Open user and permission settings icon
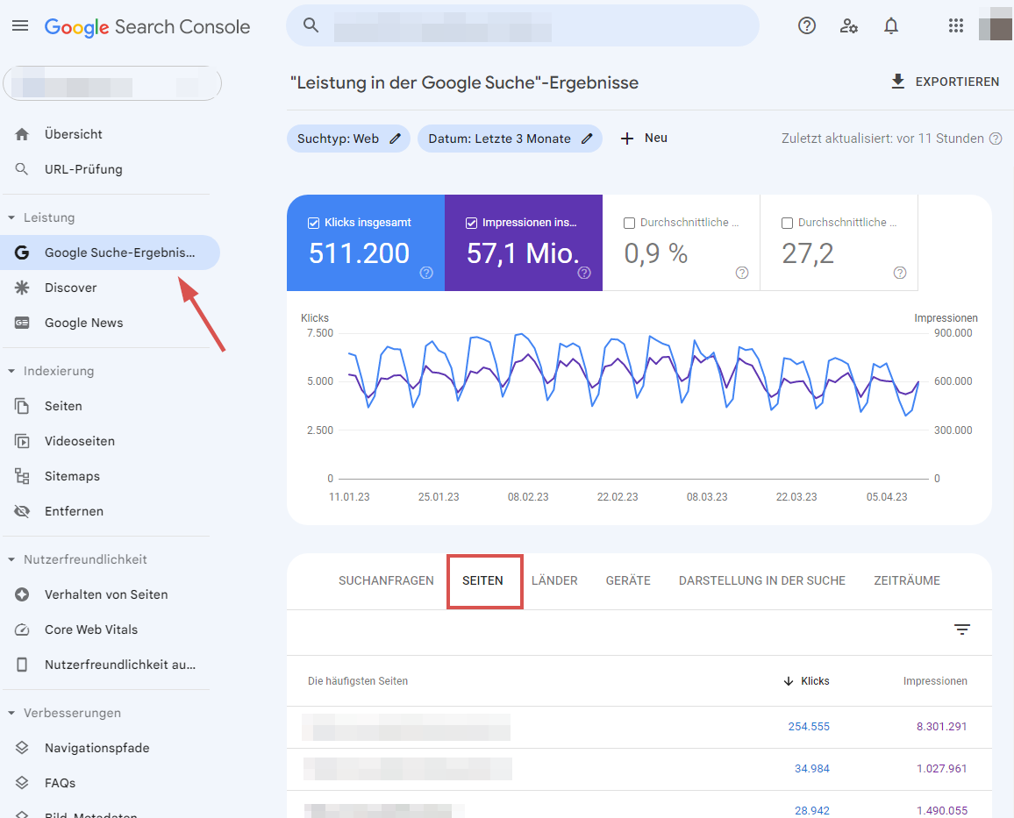 pos(848,25)
